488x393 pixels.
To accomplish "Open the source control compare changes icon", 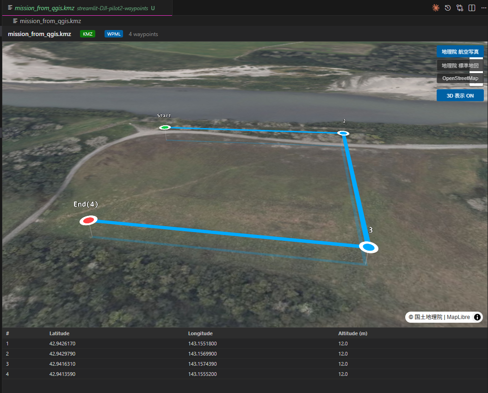I will [x=460, y=8].
